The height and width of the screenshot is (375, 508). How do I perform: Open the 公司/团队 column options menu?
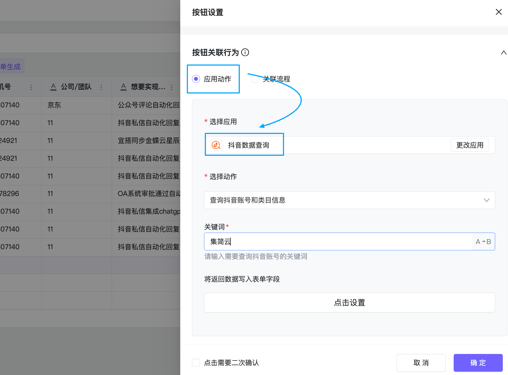(x=101, y=87)
